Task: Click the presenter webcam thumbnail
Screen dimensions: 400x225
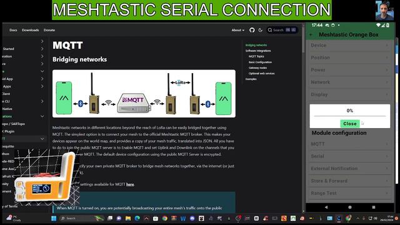Action: pos(384,11)
